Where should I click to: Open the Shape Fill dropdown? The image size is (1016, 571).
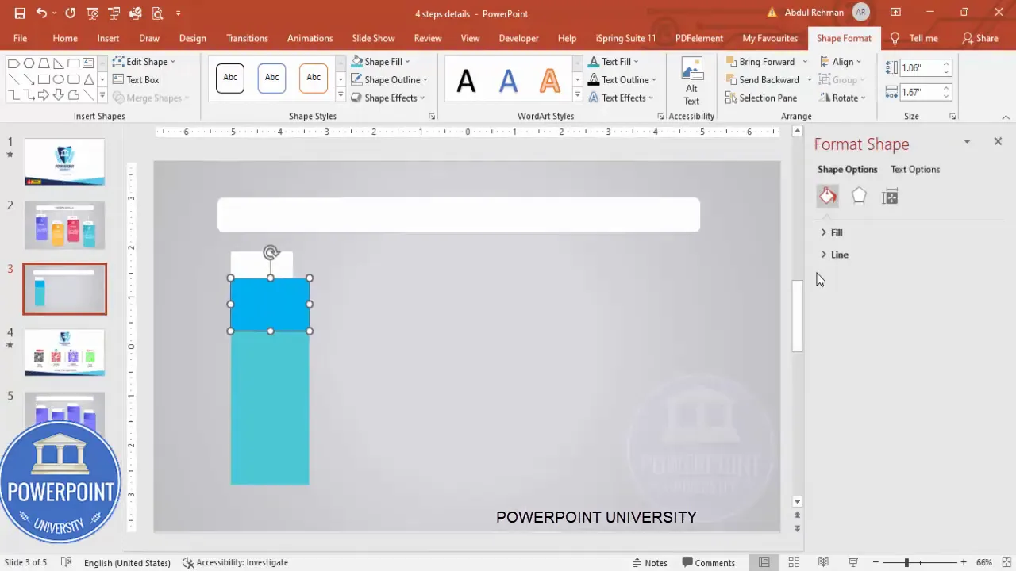pyautogui.click(x=380, y=62)
